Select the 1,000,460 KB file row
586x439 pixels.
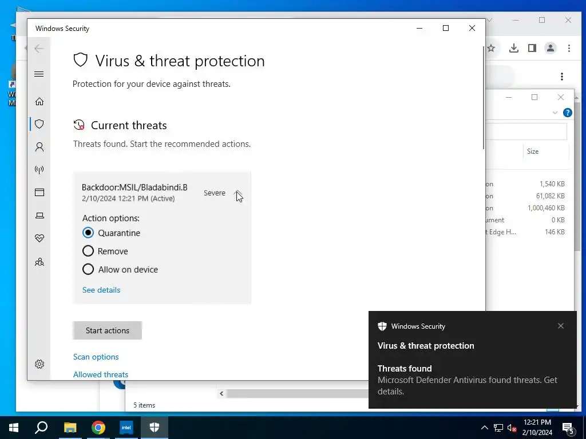(527, 208)
